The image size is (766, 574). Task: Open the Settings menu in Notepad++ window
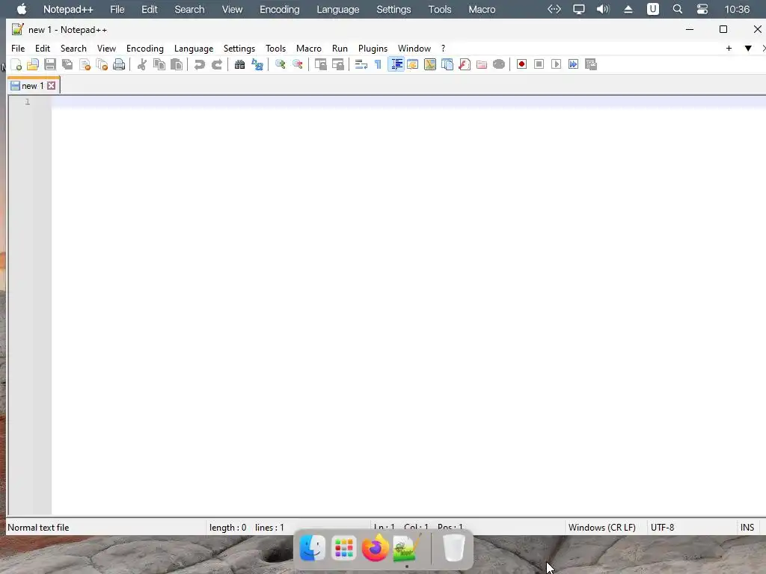pyautogui.click(x=239, y=49)
